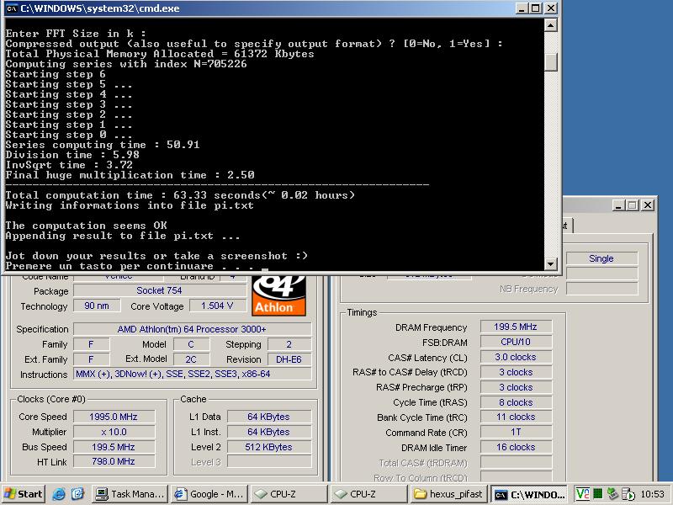The height and width of the screenshot is (505, 673).
Task: Click the DRAM Frequency value 199.5 MHz
Action: click(516, 327)
